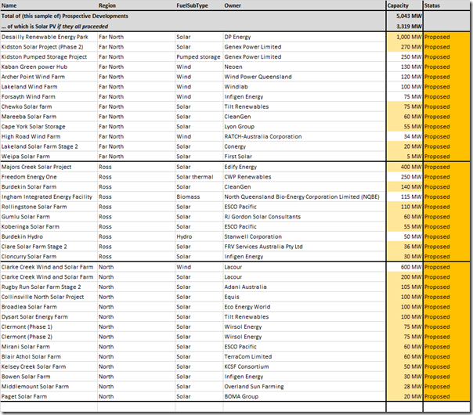Select CleanGen owner in Mareeba Solar Farm row
The width and height of the screenshot is (473, 415).
click(305, 117)
